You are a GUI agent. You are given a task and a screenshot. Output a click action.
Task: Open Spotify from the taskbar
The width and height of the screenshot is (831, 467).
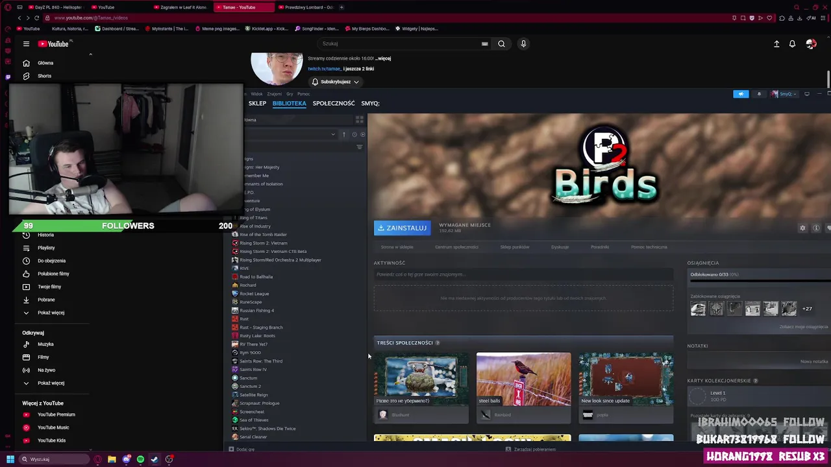pyautogui.click(x=140, y=459)
